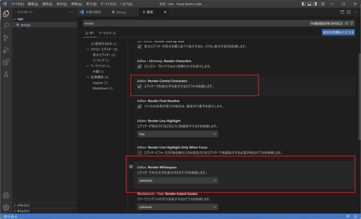The height and width of the screenshot is (219, 361).
Task: Click the filter icon in the settings search bar
Action: [x=351, y=23]
